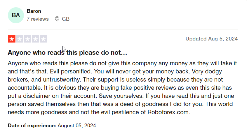The image size is (247, 134).
Task: Click the 'Updated Aug 5, 2024' date
Action: [x=212, y=39]
